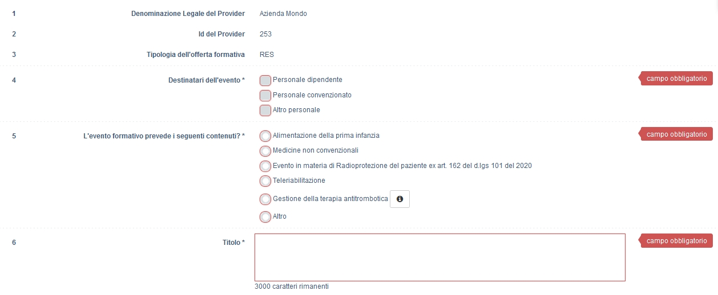This screenshot has height=295, width=718.
Task: Select Gestione della terapia antitrombotica radio
Action: pos(265,199)
